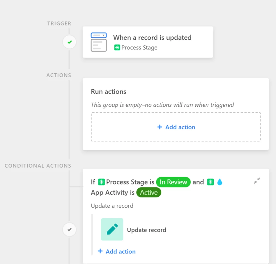Open the 'When a record is updated' trigger card
This screenshot has width=276, height=264.
click(148, 42)
